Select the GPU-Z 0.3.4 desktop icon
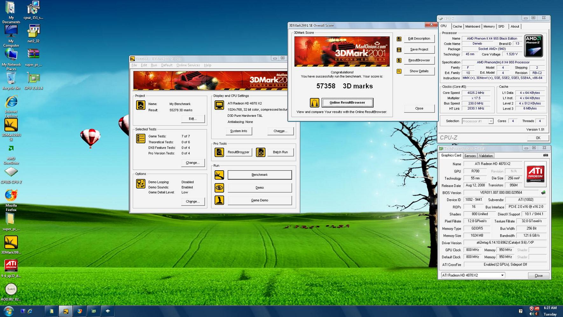Viewport: 563px width, 317px height. point(33,81)
